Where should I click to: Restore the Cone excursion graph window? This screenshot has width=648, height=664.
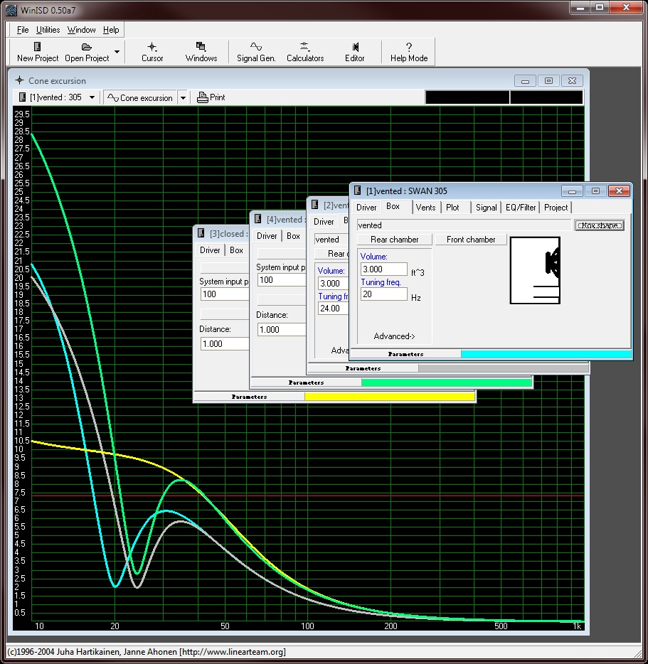point(548,80)
